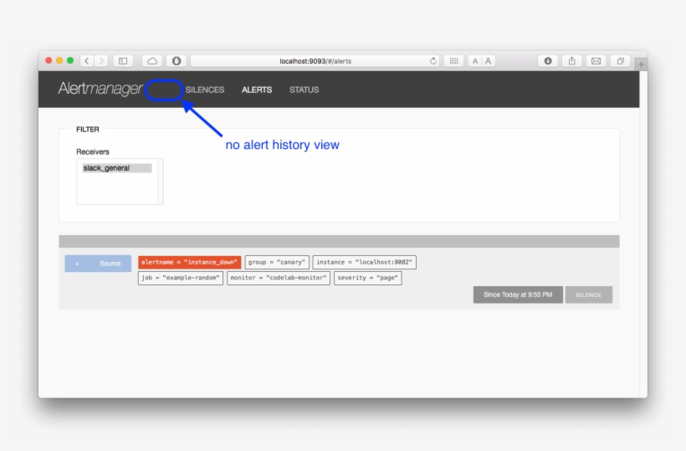Click the blue Source button
The image size is (686, 451).
[99, 264]
